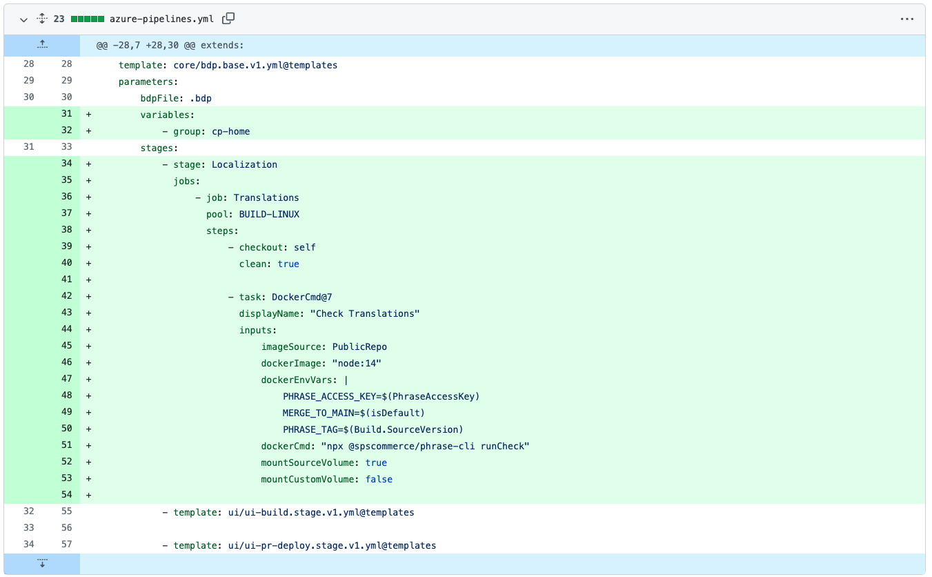Click the 'mountSourceVolume: true' line

tap(324, 462)
